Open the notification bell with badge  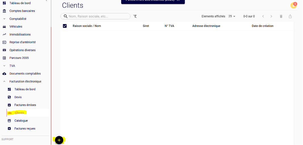[293, 5]
